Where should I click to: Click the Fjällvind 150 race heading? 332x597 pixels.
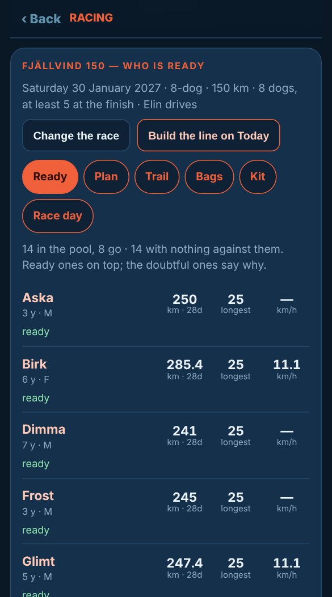click(x=113, y=66)
